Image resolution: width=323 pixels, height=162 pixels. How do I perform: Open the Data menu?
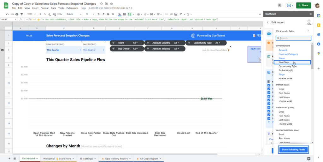pyautogui.click(x=53, y=8)
